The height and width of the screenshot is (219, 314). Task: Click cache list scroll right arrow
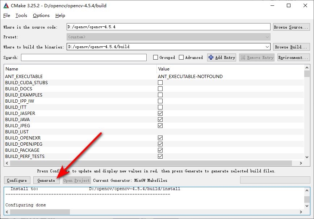coord(301,163)
